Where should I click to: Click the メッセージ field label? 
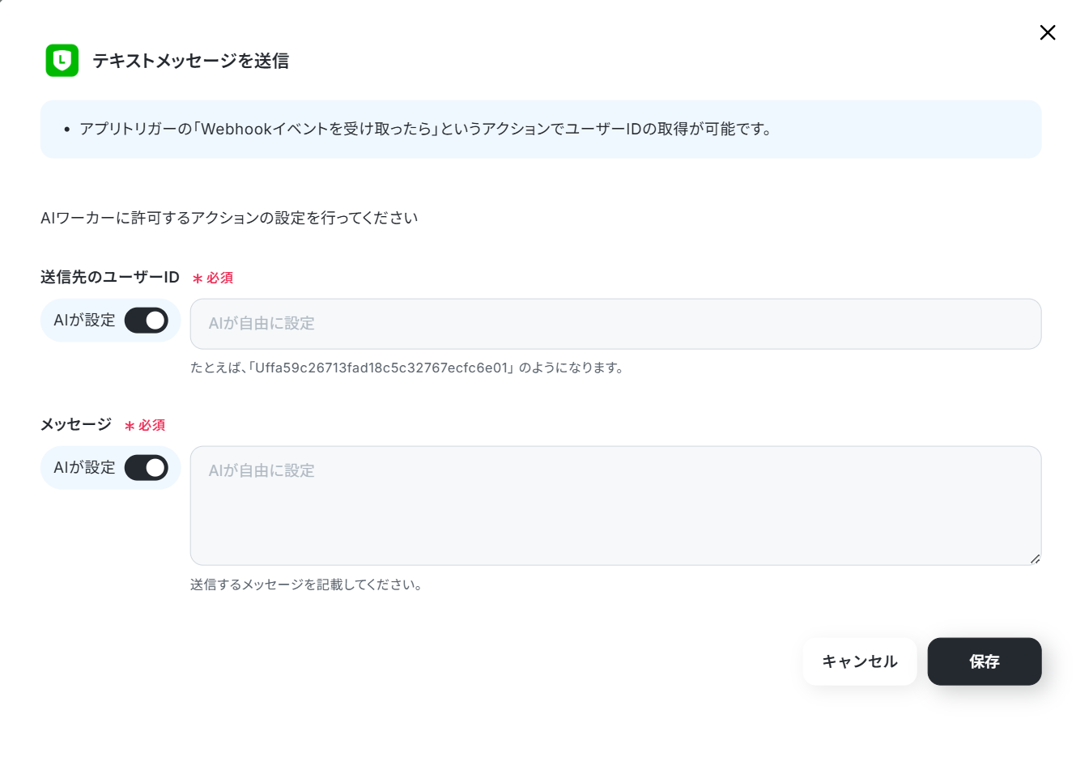pyautogui.click(x=76, y=425)
